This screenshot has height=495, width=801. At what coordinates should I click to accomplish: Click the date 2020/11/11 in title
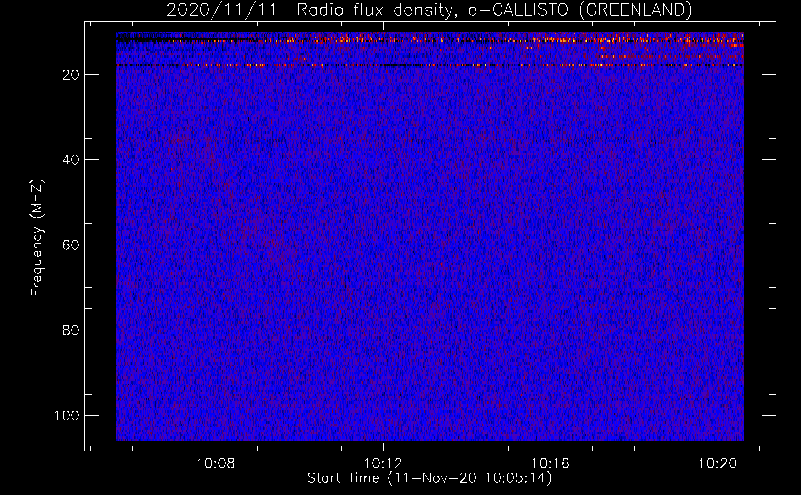[221, 10]
